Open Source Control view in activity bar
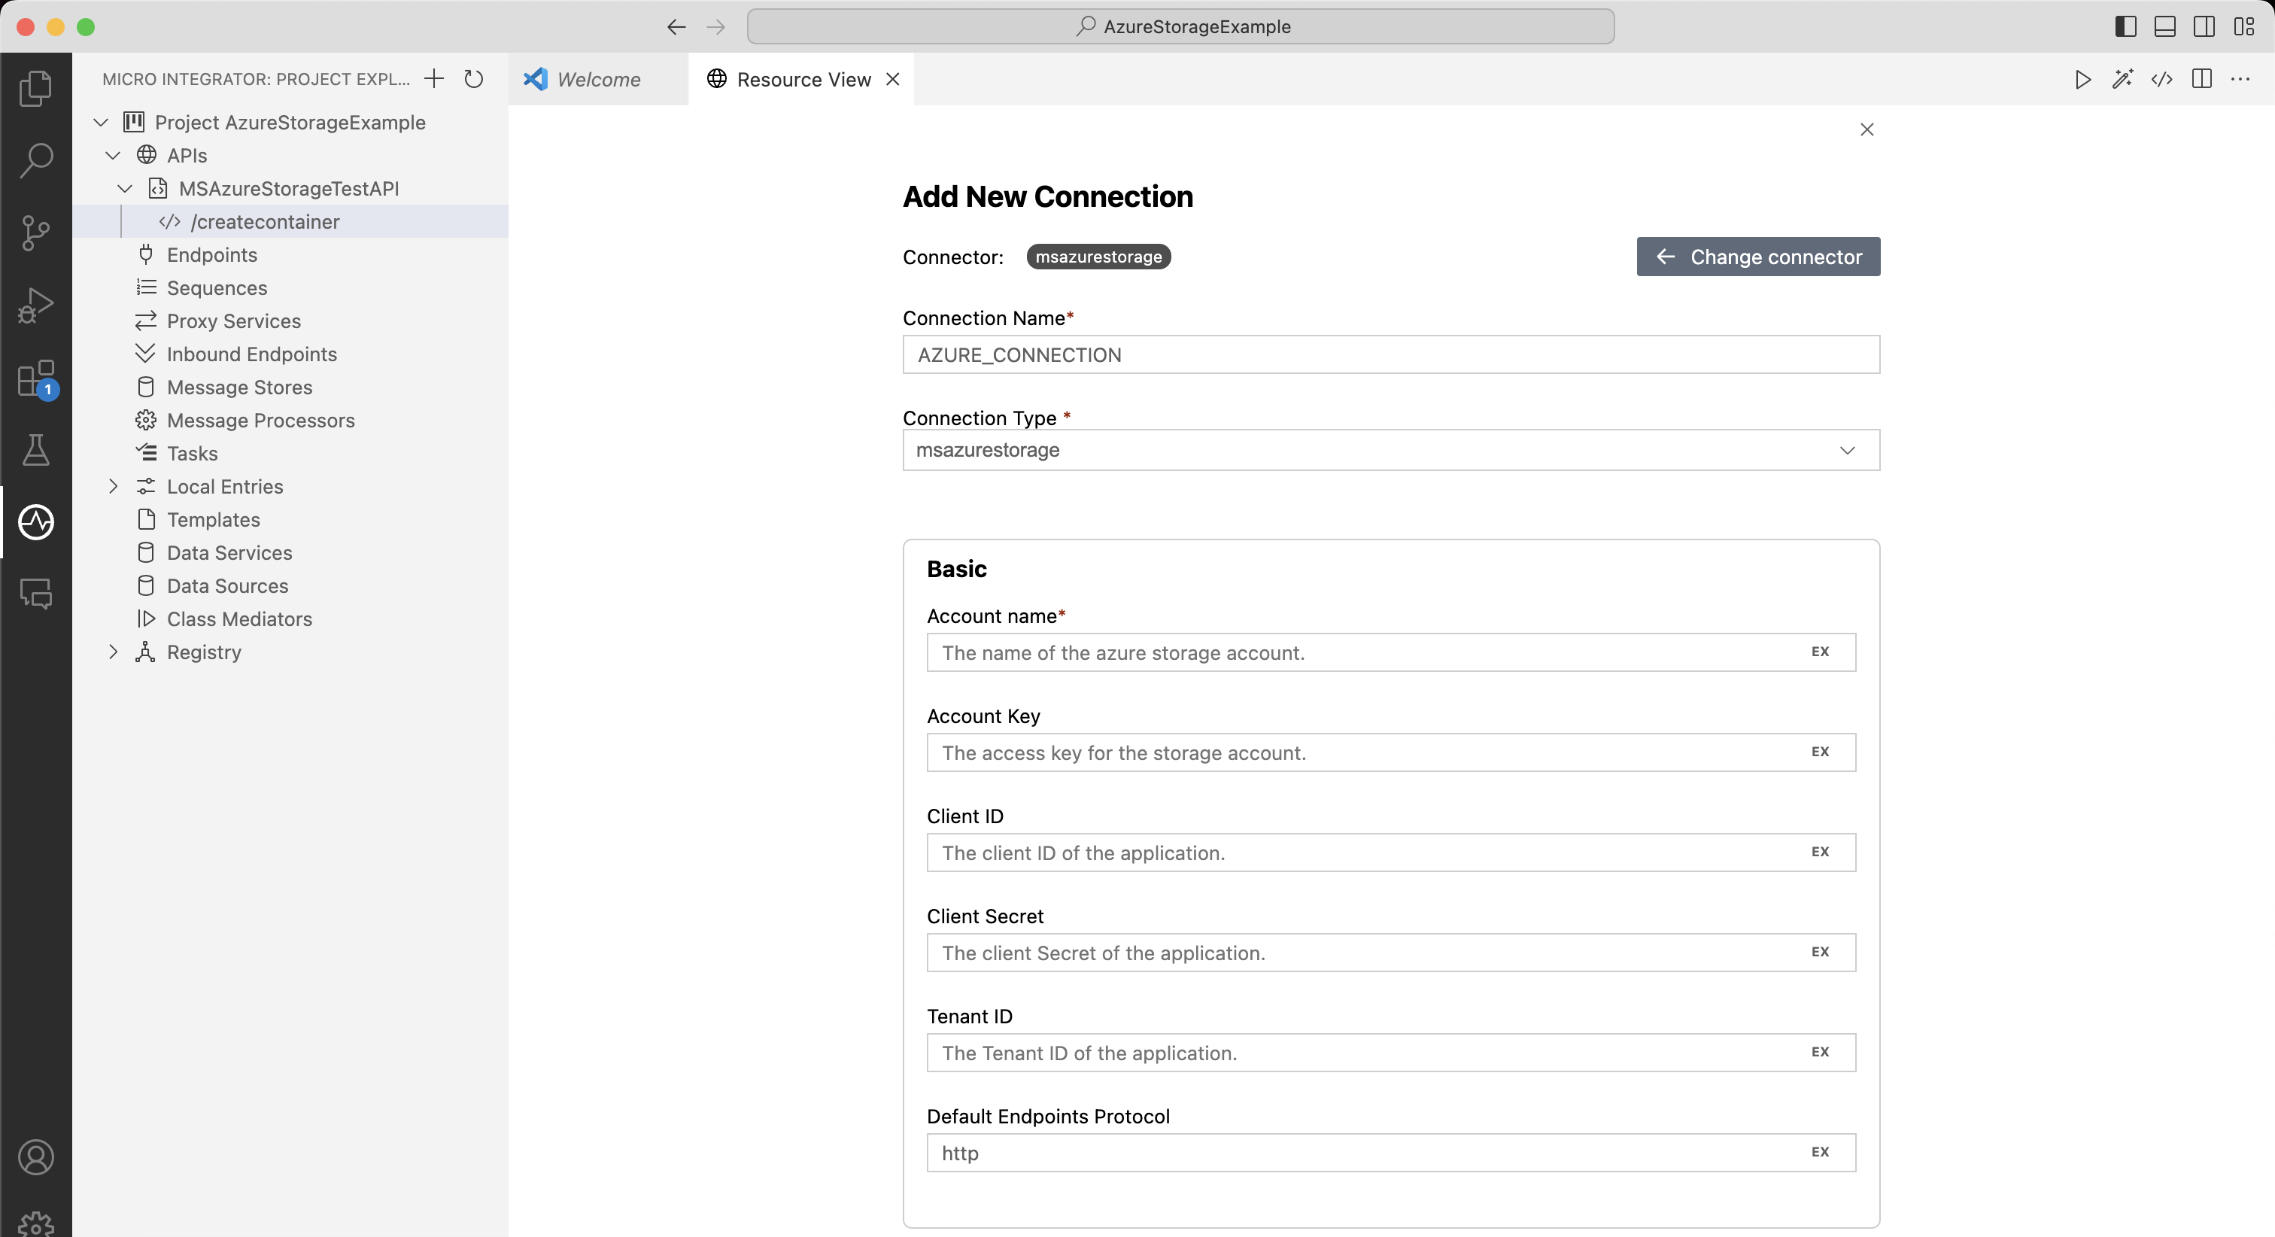Image resolution: width=2275 pixels, height=1237 pixels. coord(35,233)
